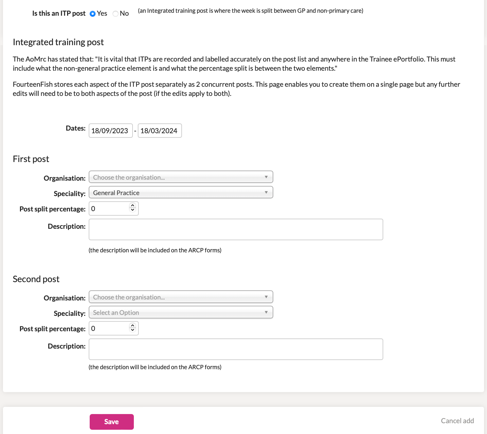The width and height of the screenshot is (487, 434).
Task: Click inside the first post Description box
Action: pyautogui.click(x=236, y=229)
